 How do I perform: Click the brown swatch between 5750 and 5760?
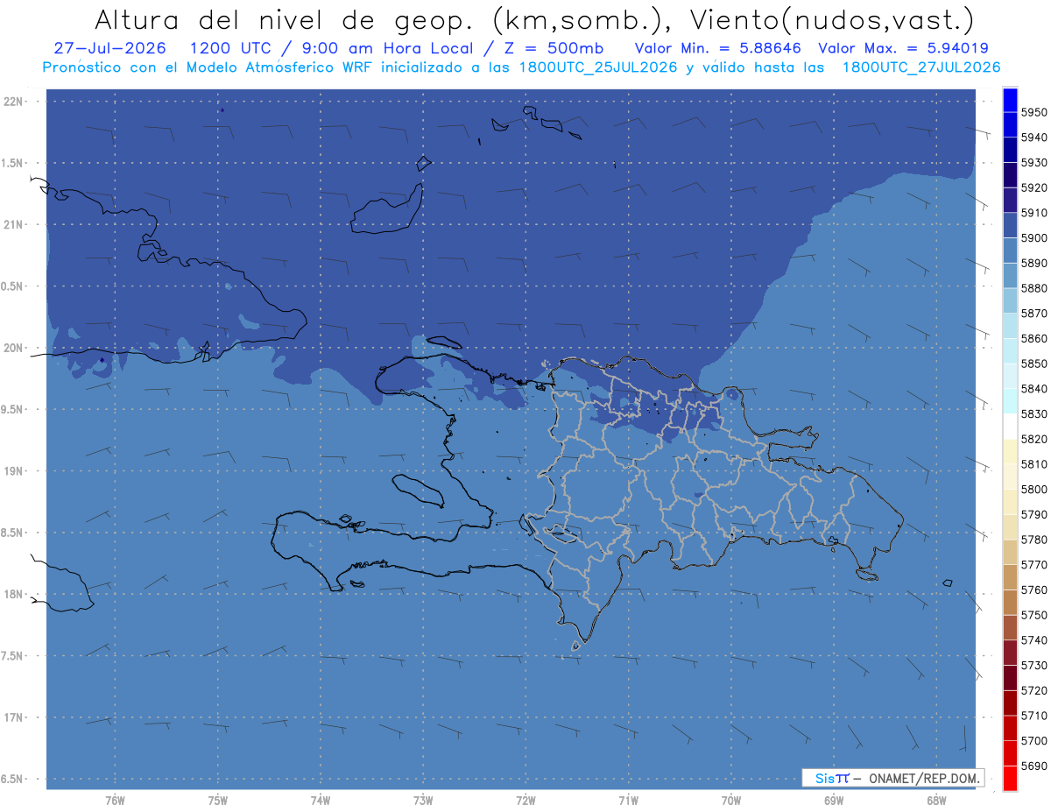1010,602
